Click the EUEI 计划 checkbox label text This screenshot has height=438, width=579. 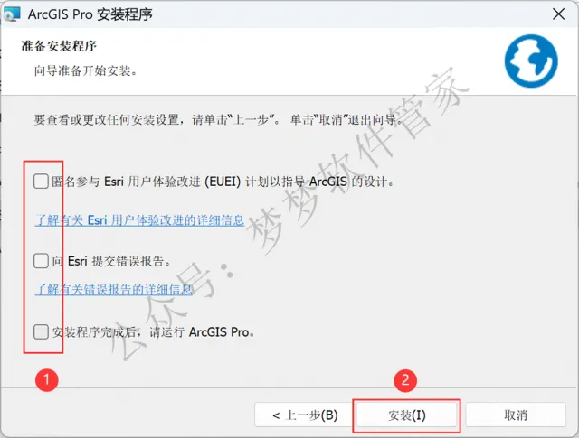(223, 182)
